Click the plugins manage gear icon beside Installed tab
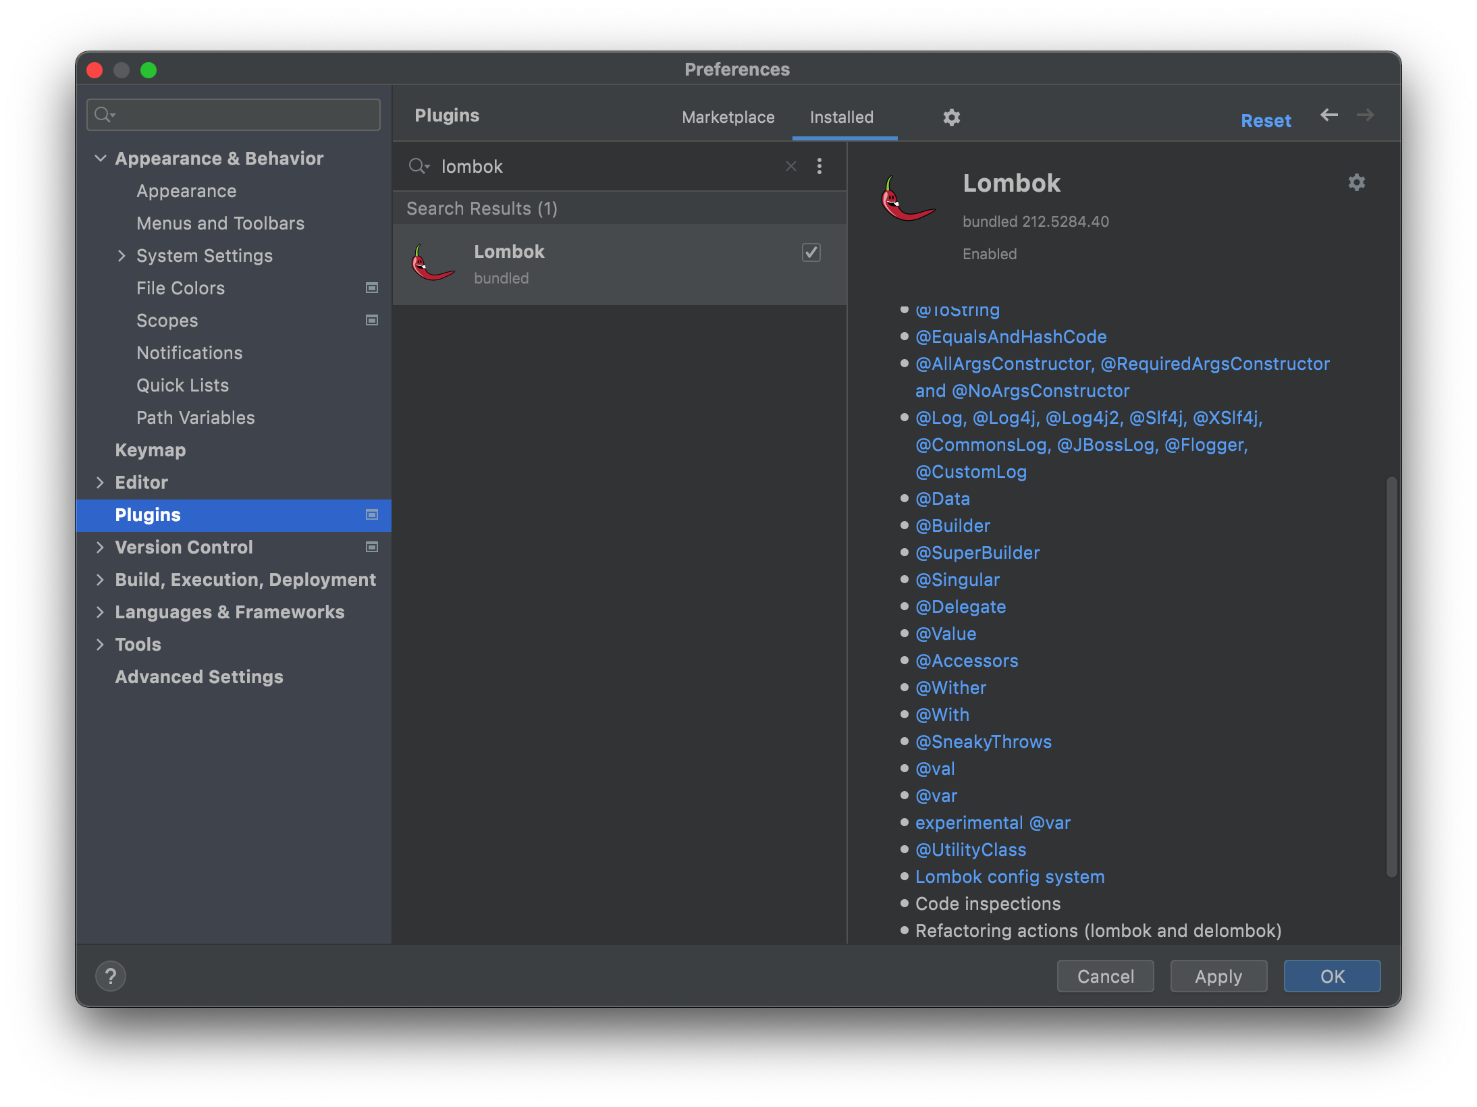This screenshot has height=1107, width=1477. pos(951,117)
